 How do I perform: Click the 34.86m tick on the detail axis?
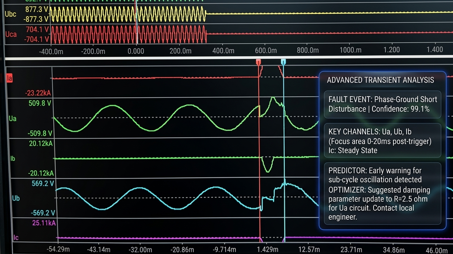pyautogui.click(x=393, y=249)
